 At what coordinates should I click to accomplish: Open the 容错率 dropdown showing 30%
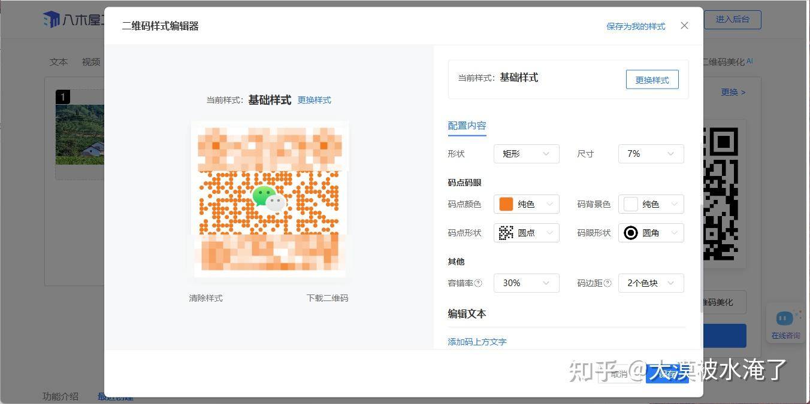[x=527, y=283]
